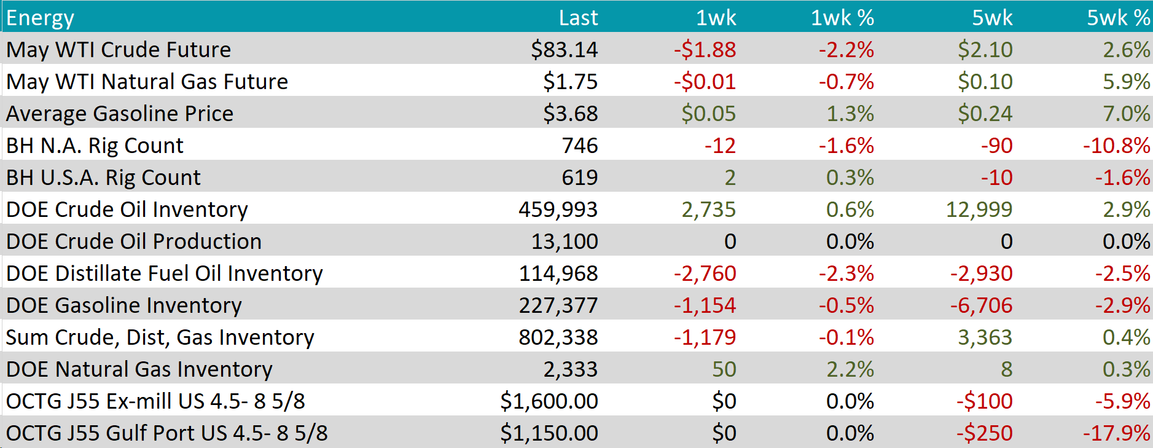Select the 459,993 inventory value cell
The image size is (1153, 448).
pos(558,210)
